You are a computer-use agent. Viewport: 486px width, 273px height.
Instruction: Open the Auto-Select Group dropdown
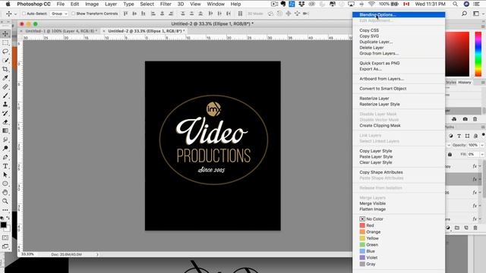pyautogui.click(x=59, y=14)
